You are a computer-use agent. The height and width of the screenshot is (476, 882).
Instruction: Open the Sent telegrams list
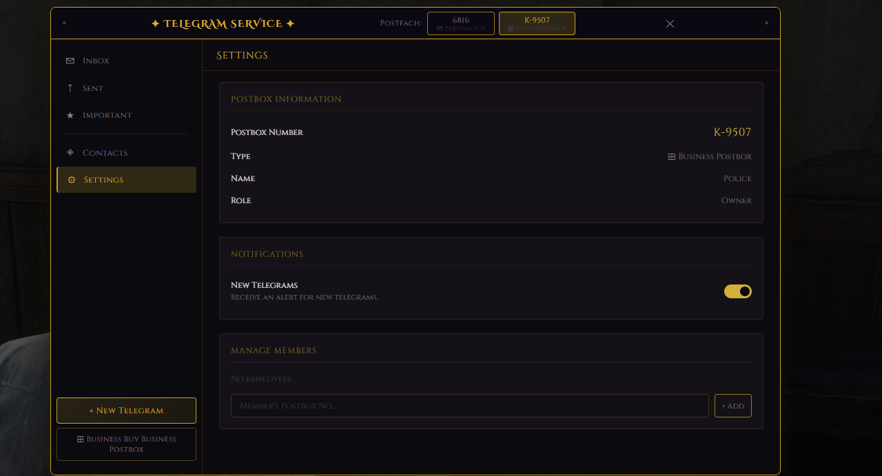(x=126, y=88)
